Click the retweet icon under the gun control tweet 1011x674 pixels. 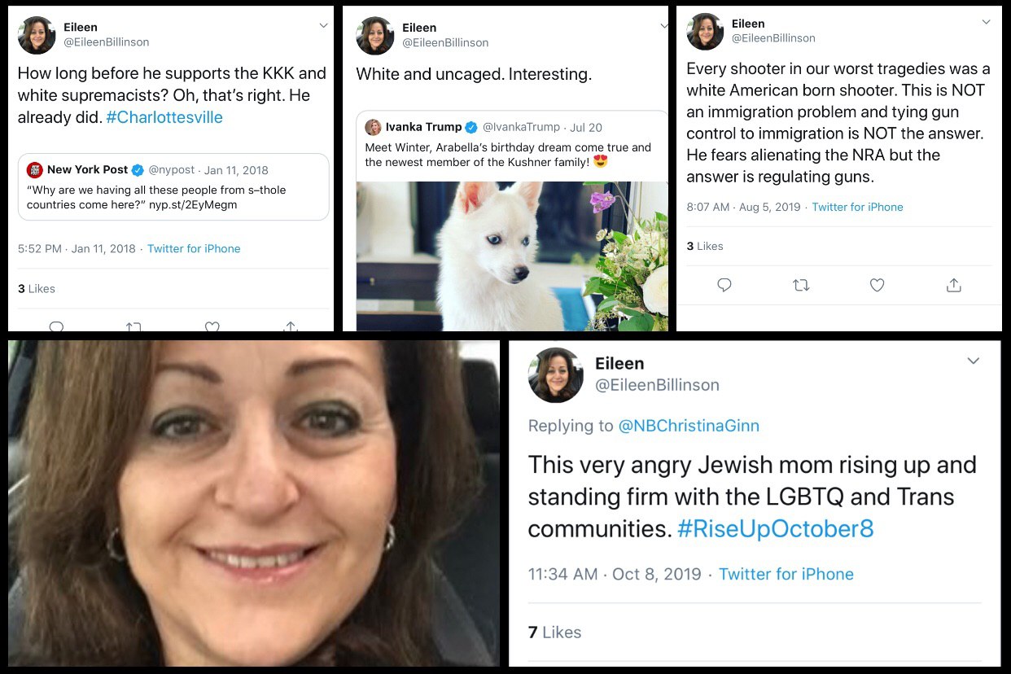coord(801,285)
